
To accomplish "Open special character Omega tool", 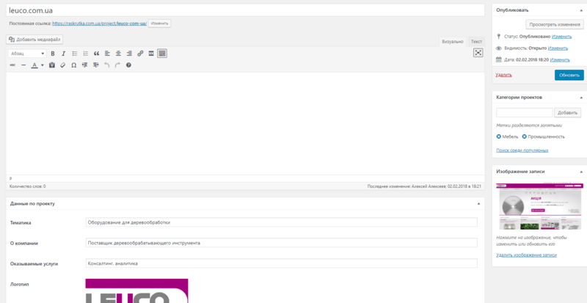I will pos(74,65).
